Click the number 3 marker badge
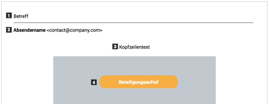Image resolution: width=269 pixels, height=104 pixels. coord(115,47)
